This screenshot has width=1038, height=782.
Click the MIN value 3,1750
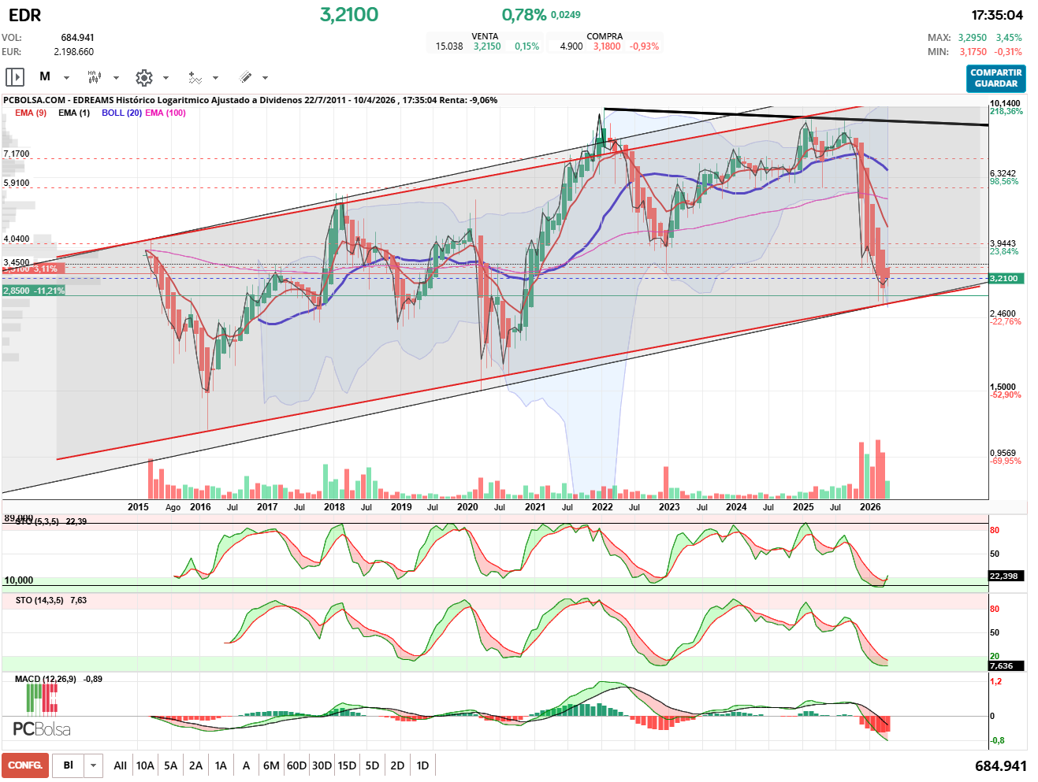(973, 52)
